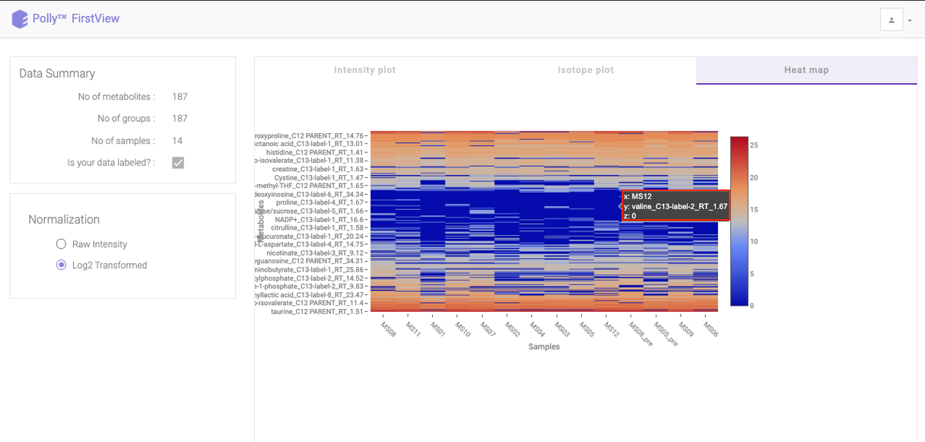
Task: Switch to the Isotope plot tab
Action: coord(586,70)
